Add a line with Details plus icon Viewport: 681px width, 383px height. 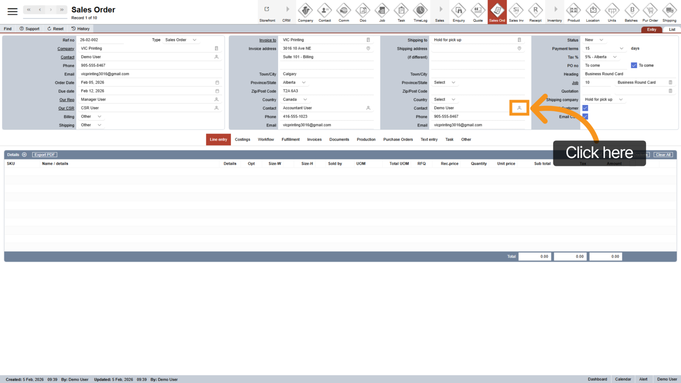[24, 155]
